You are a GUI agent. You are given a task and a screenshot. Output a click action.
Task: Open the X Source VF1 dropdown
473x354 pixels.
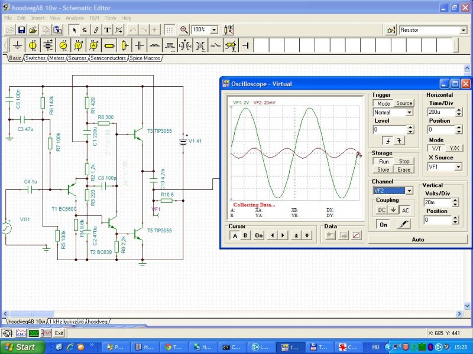pyautogui.click(x=458, y=167)
